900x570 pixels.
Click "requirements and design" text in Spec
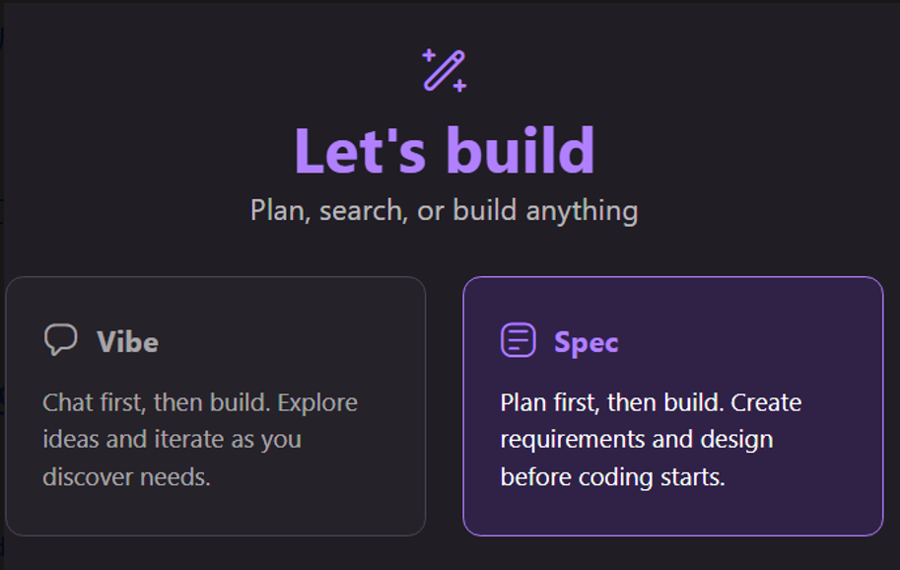tap(637, 440)
